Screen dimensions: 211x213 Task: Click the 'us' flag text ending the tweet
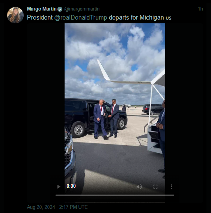click(x=169, y=18)
